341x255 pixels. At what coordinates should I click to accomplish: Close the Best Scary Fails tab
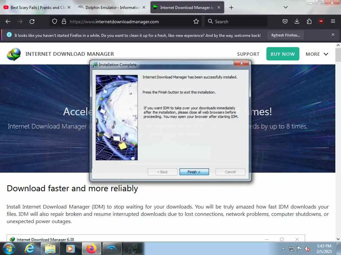coord(69,7)
